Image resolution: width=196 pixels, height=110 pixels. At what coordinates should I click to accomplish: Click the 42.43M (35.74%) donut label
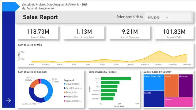tap(29, 104)
